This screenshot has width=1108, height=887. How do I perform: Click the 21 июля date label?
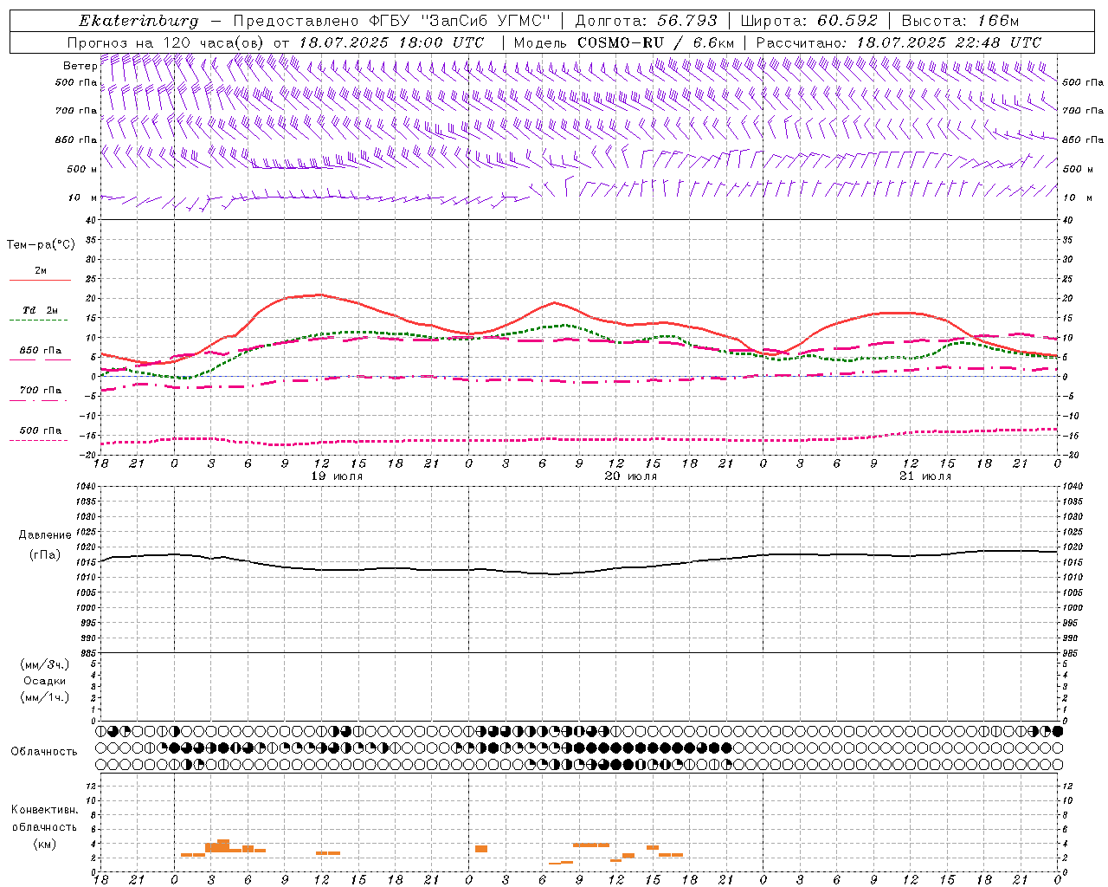925,476
